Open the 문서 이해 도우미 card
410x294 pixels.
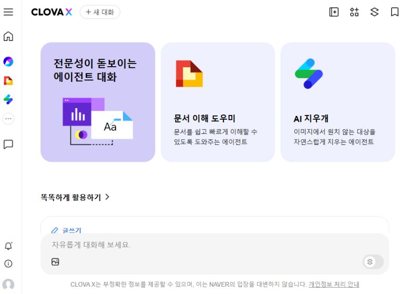point(218,102)
